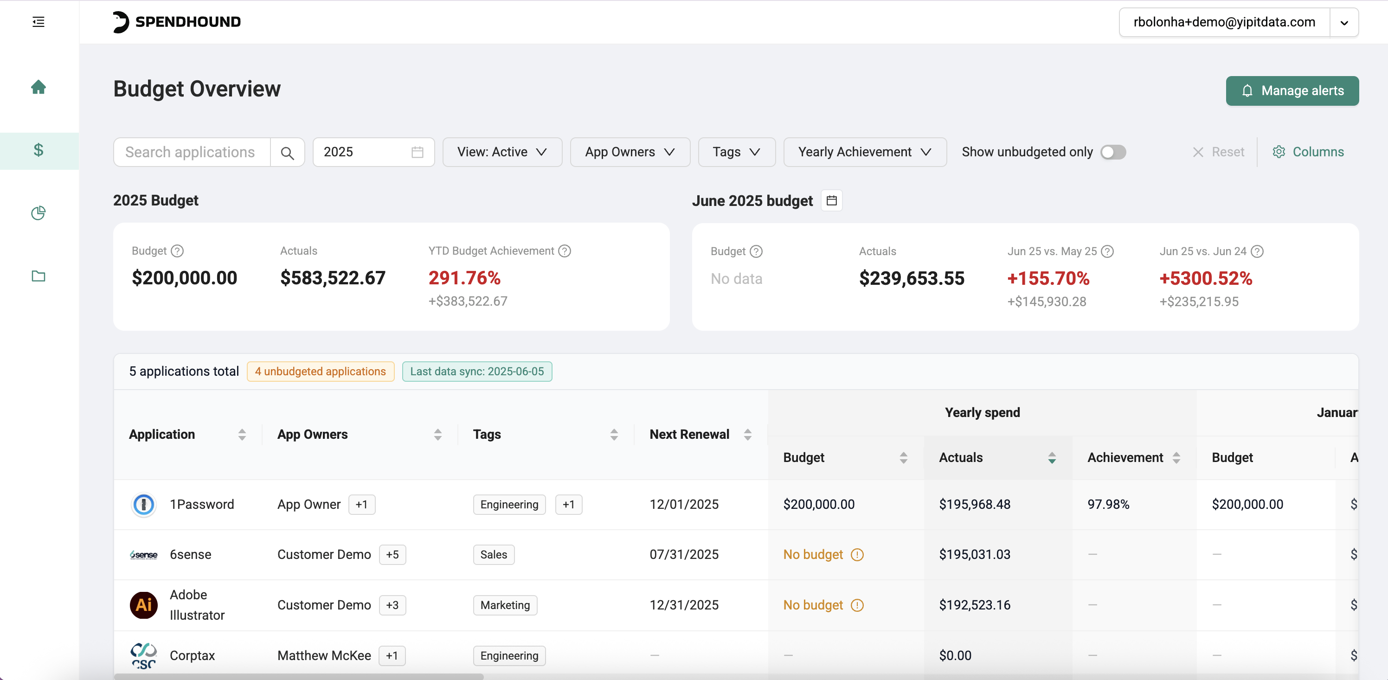Click the 6sense renewal date 07/31/2025
Image resolution: width=1388 pixels, height=680 pixels.
pos(684,555)
